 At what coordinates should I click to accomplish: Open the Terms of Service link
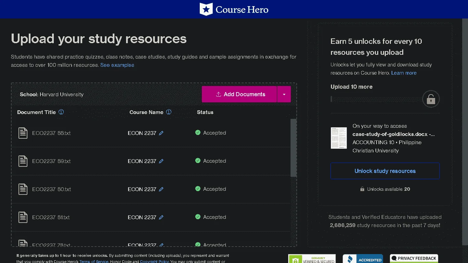94,261
